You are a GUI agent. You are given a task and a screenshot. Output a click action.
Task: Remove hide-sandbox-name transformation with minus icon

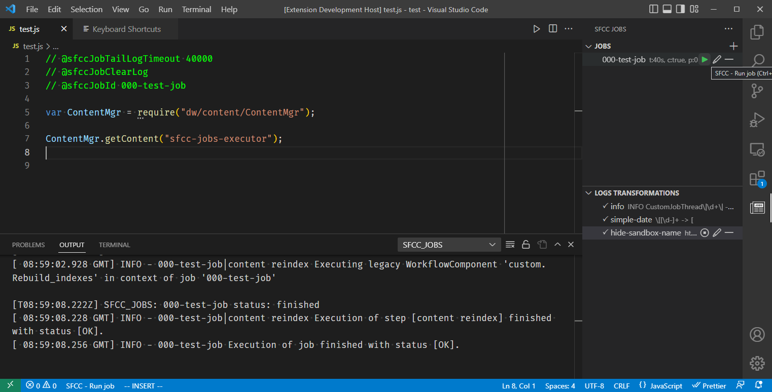[x=729, y=233]
